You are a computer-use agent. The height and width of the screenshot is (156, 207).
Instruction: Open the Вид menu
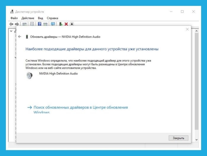click(41, 18)
